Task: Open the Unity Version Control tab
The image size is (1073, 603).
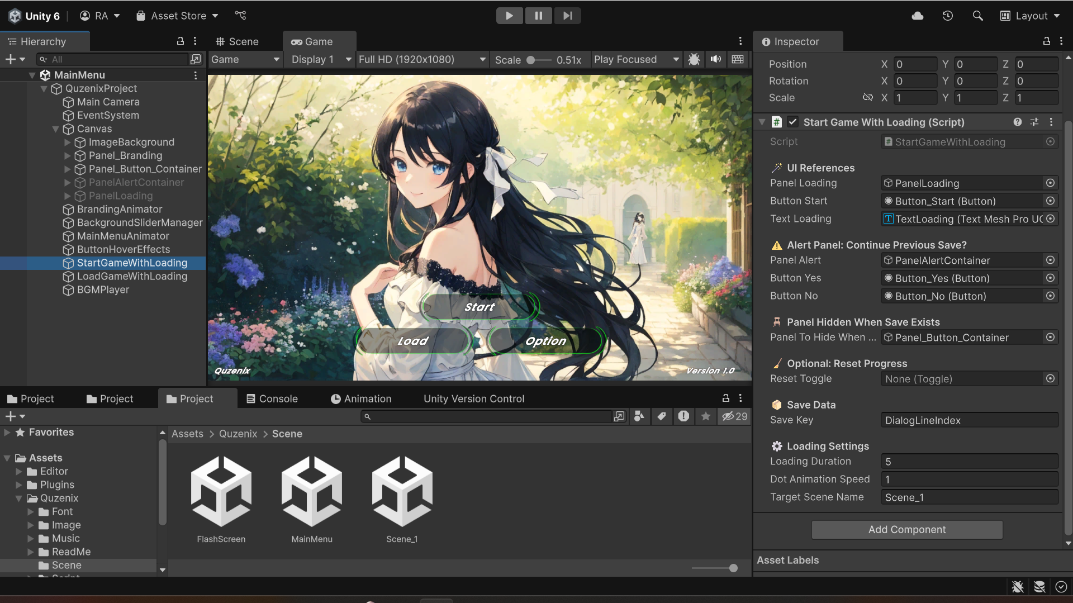Action: point(474,398)
